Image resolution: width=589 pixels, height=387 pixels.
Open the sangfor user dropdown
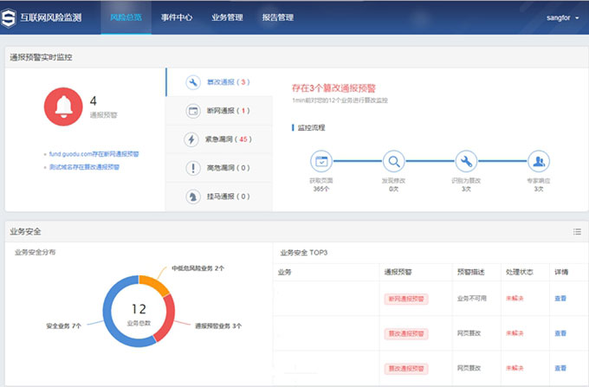pos(563,17)
